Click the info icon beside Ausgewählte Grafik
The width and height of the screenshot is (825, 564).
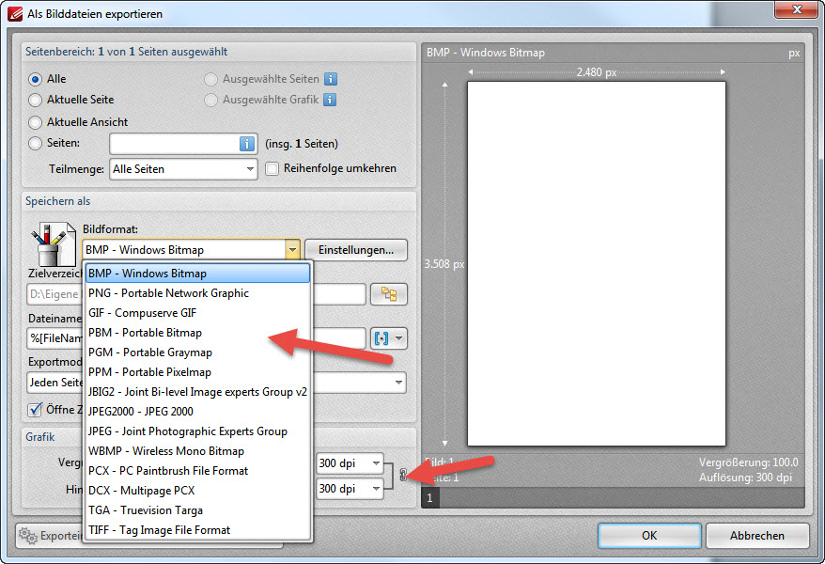click(331, 100)
